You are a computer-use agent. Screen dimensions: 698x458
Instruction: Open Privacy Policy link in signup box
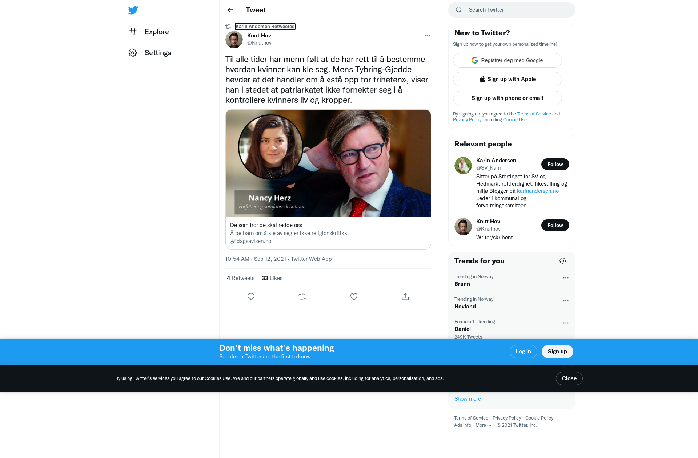click(x=467, y=120)
